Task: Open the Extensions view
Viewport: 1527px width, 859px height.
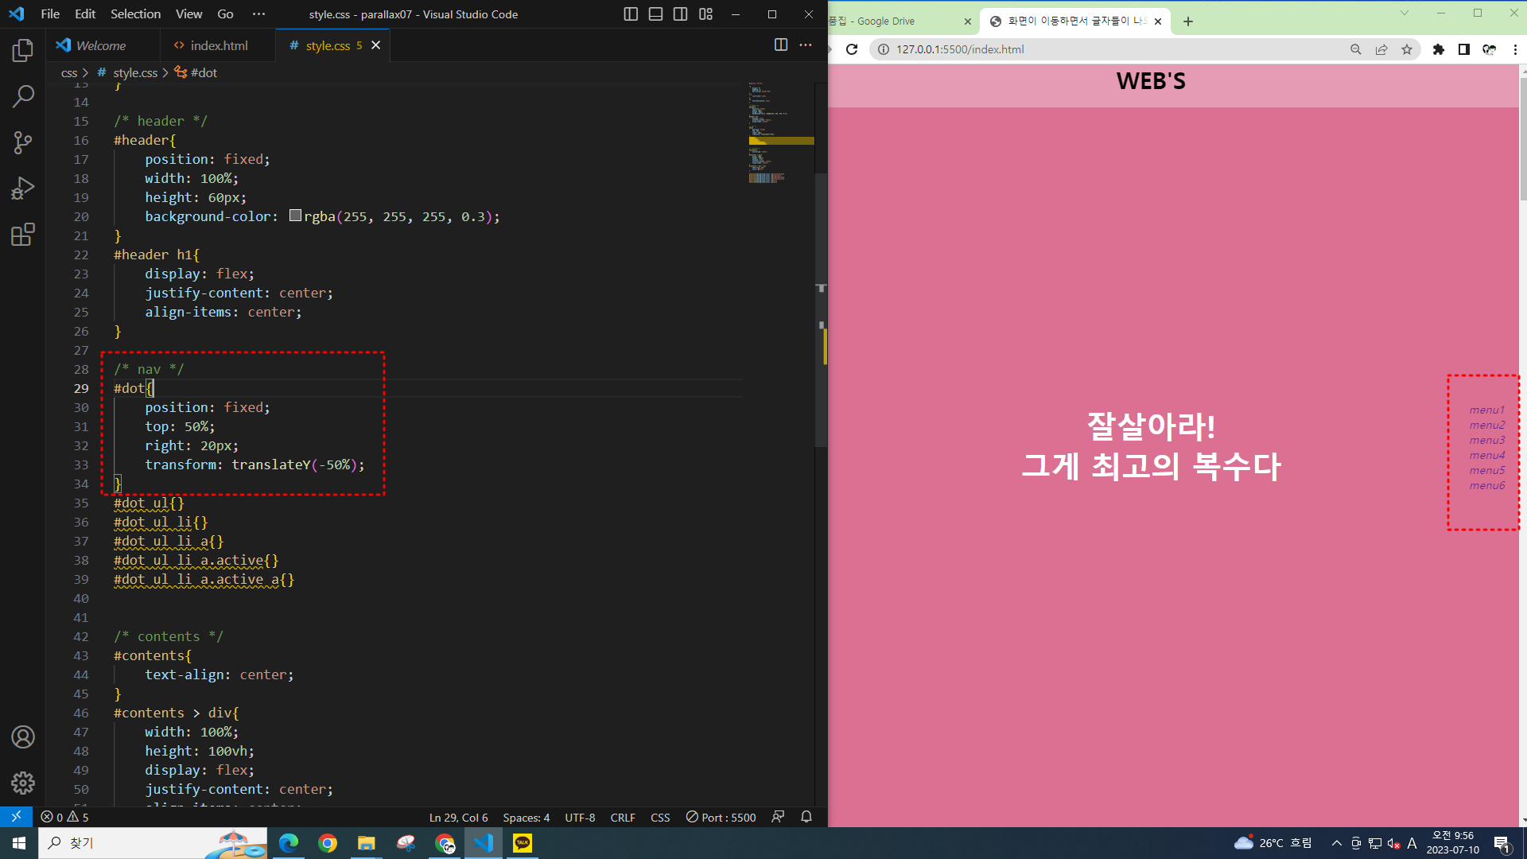Action: tap(23, 235)
